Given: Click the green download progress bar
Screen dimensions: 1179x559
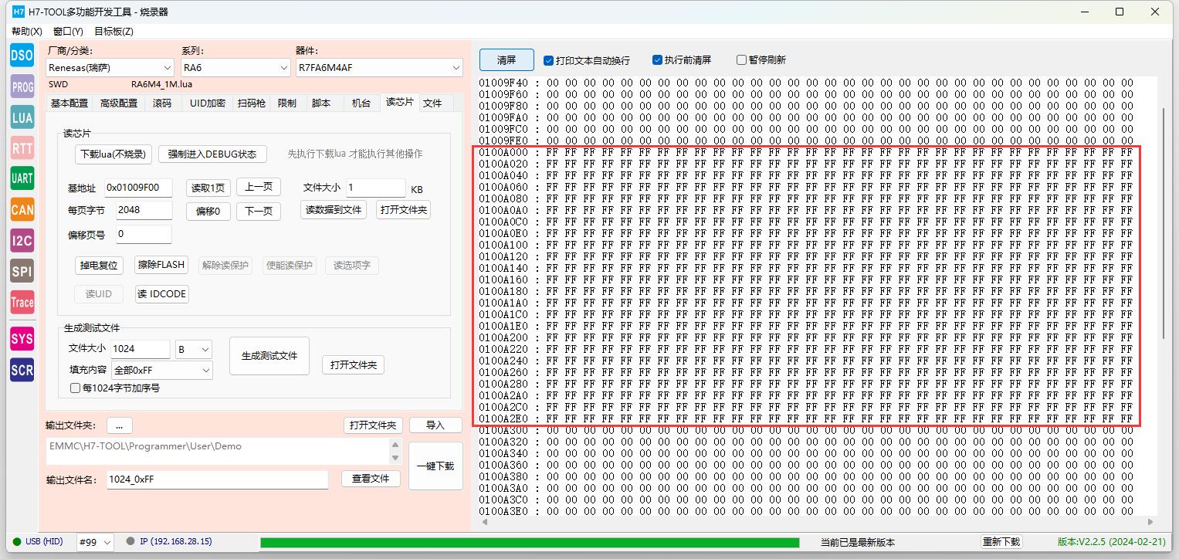Looking at the screenshot, I should (x=530, y=543).
